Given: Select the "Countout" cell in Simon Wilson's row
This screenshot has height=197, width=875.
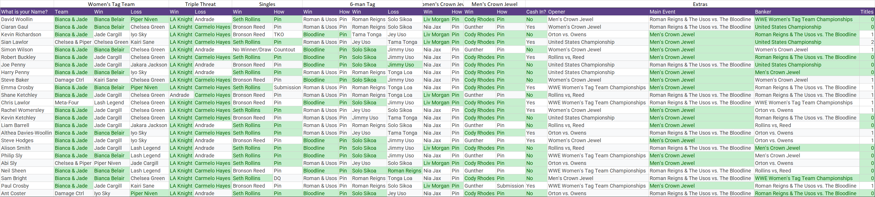Looking at the screenshot, I should pos(284,50).
